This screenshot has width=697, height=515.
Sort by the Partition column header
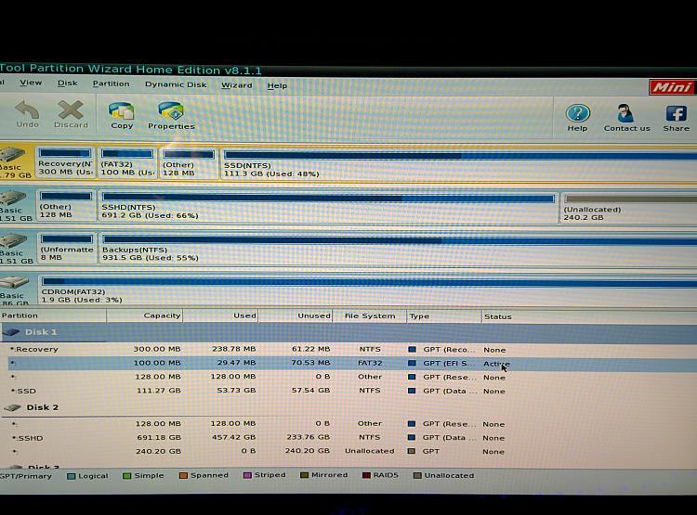(x=53, y=315)
